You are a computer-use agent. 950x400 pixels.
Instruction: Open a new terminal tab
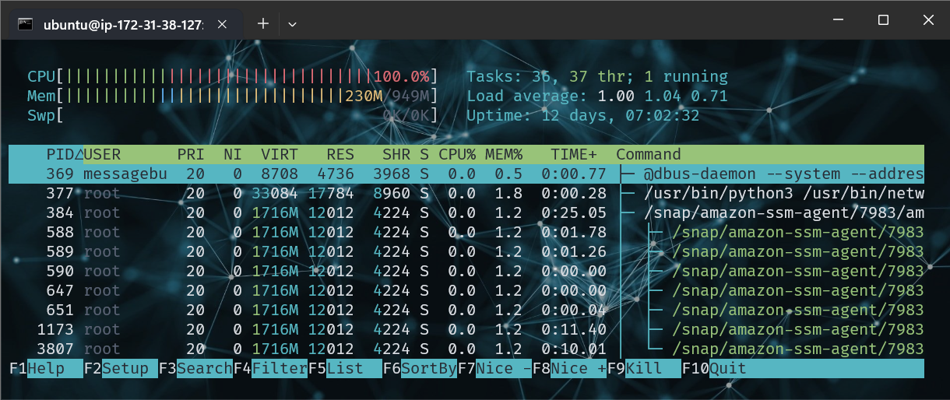(263, 24)
